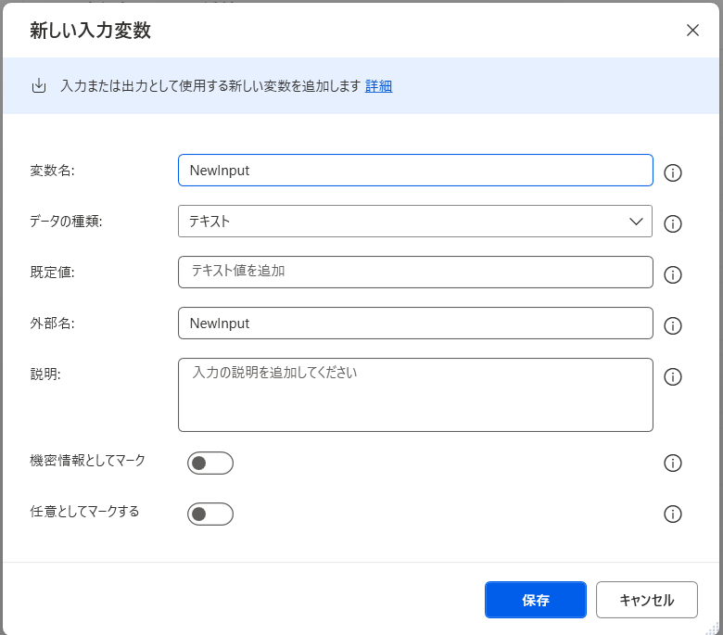
Task: Turn on the 任意としてマークする switch
Action: point(210,514)
